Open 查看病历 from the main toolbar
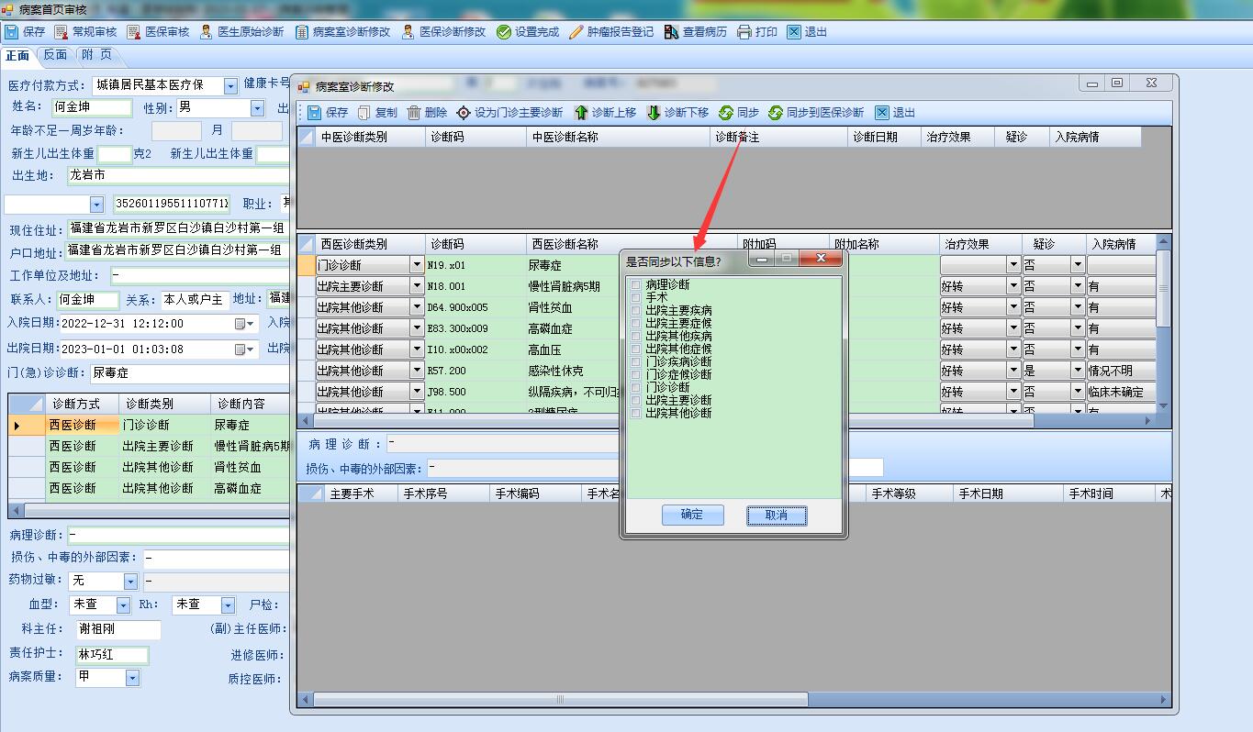This screenshot has height=732, width=1253. pyautogui.click(x=695, y=31)
